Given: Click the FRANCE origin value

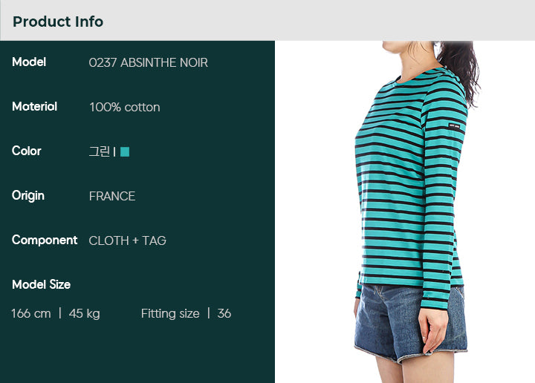Looking at the screenshot, I should click(112, 196).
